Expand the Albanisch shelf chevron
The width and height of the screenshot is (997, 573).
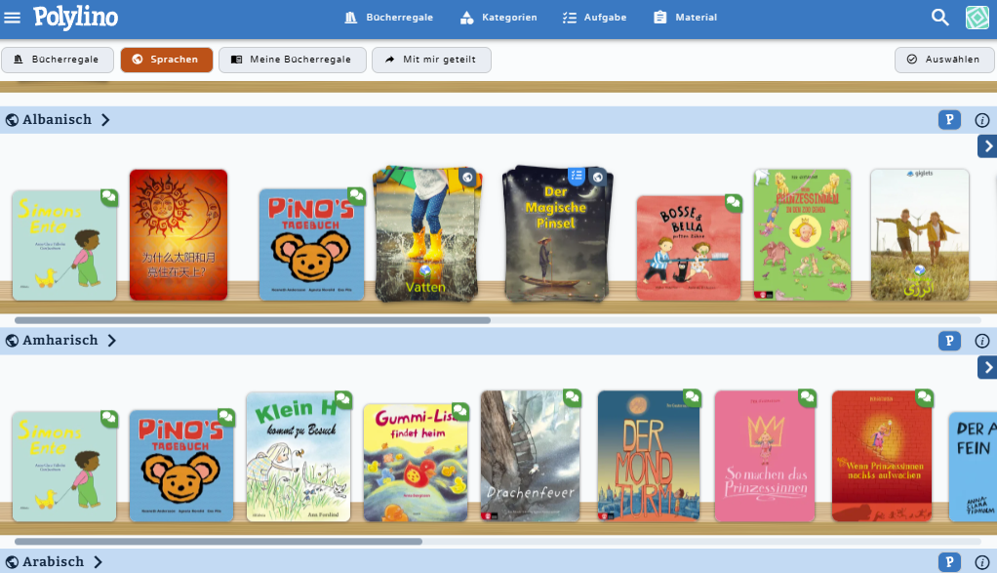(105, 119)
